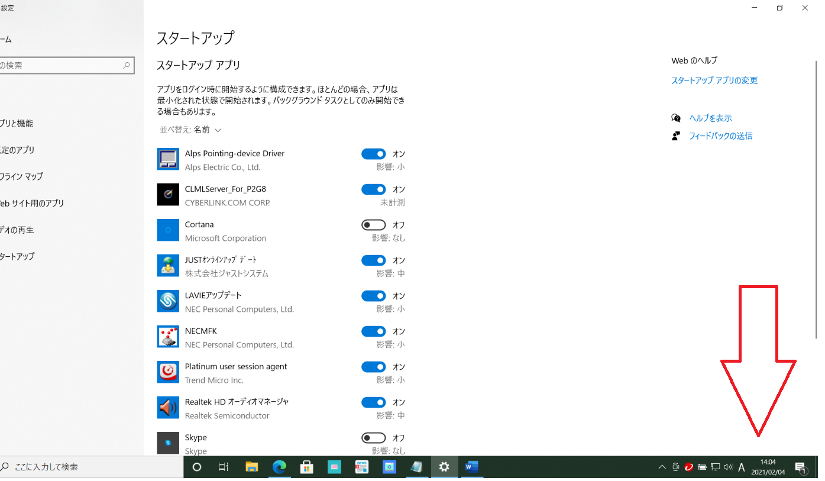Open the action center notifications icon

pos(801,467)
